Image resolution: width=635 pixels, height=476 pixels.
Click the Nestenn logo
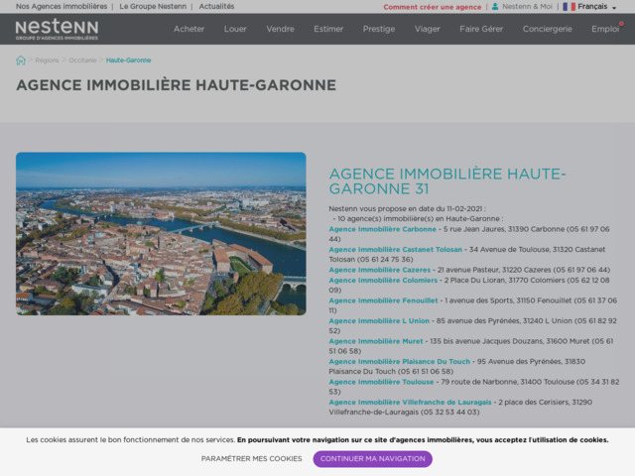(x=57, y=29)
